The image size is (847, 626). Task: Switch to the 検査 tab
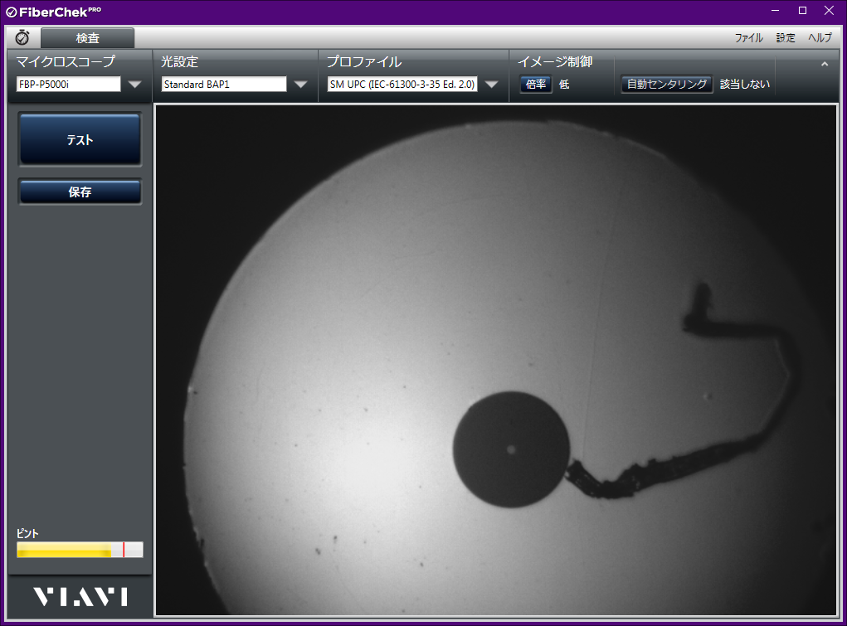[x=87, y=38]
